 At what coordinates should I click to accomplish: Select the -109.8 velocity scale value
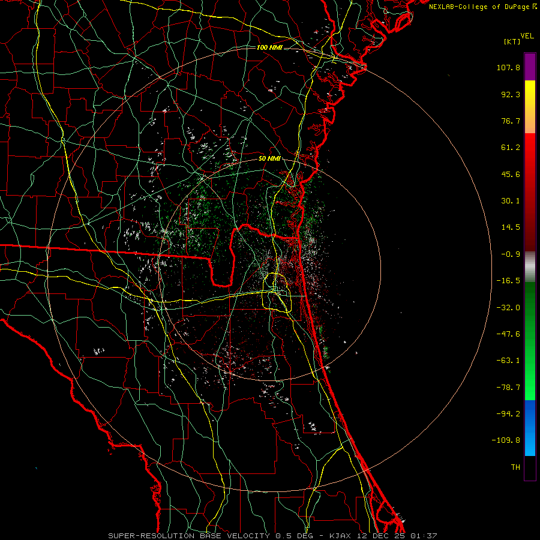click(x=506, y=440)
